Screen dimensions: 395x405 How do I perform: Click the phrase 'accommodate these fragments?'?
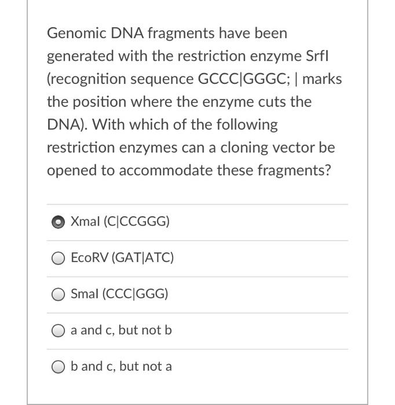point(225,171)
